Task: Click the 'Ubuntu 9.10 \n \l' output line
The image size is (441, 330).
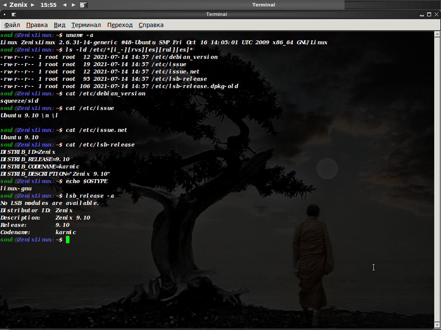Action: [x=29, y=115]
